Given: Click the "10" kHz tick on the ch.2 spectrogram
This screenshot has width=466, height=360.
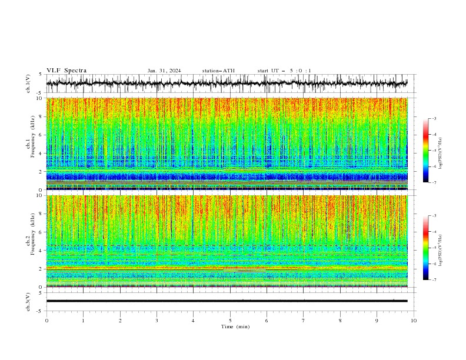Looking at the screenshot, I should click(x=39, y=195).
